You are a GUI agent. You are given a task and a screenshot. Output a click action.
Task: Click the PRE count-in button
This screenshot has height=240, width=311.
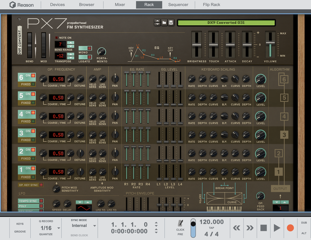click(x=180, y=234)
